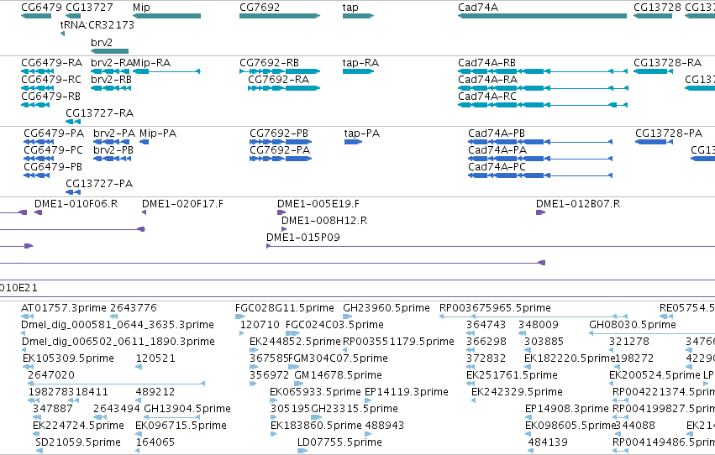The height and width of the screenshot is (455, 715).
Task: Click EST EK105309.5prime
Action: 29,367
